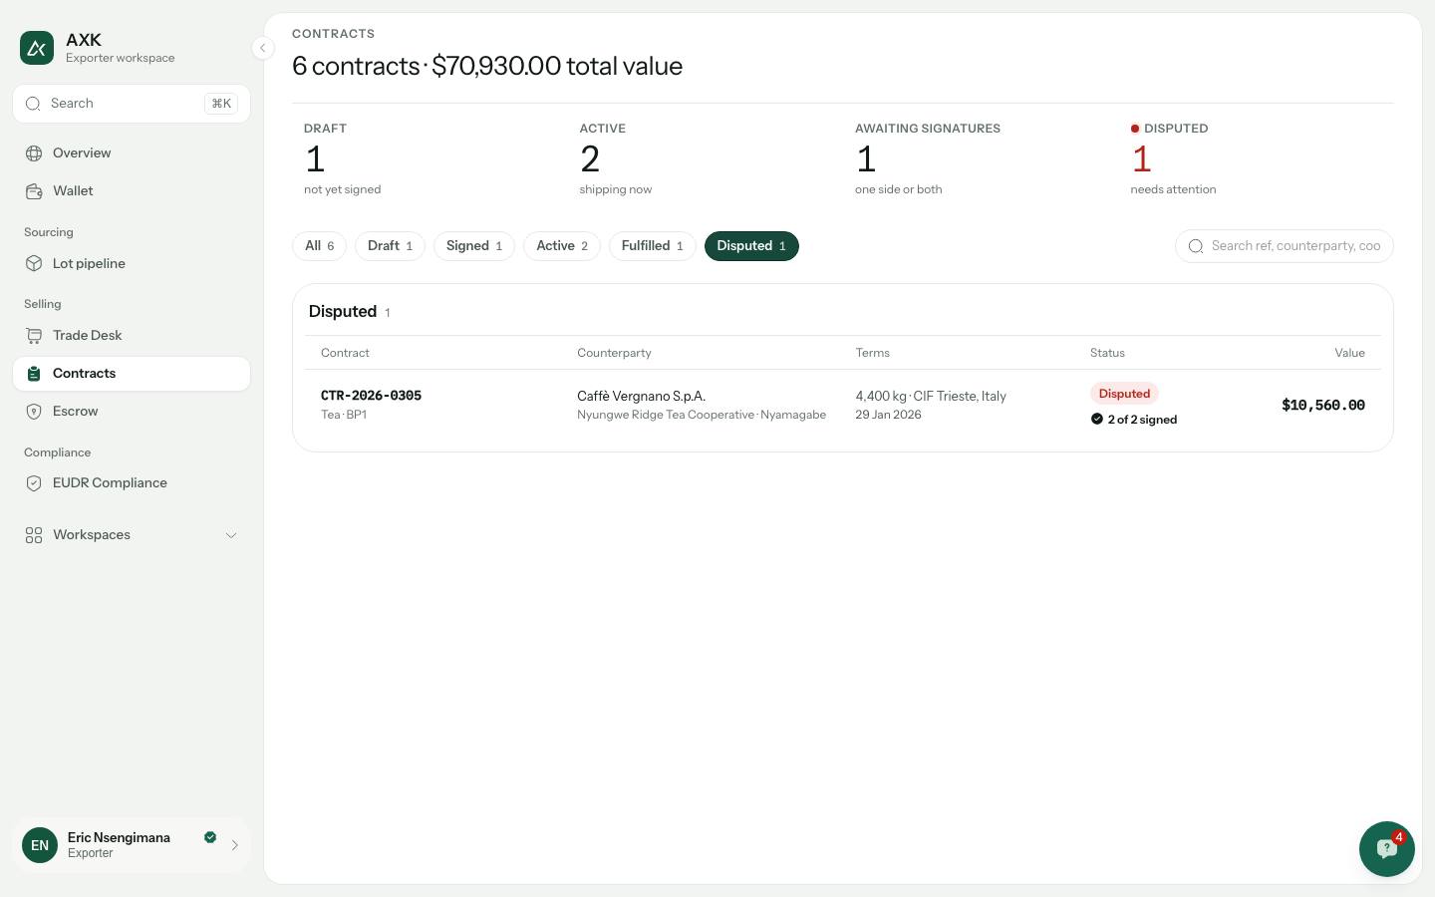
Task: Click the signed checkmark icon in status
Action: coord(1097,420)
